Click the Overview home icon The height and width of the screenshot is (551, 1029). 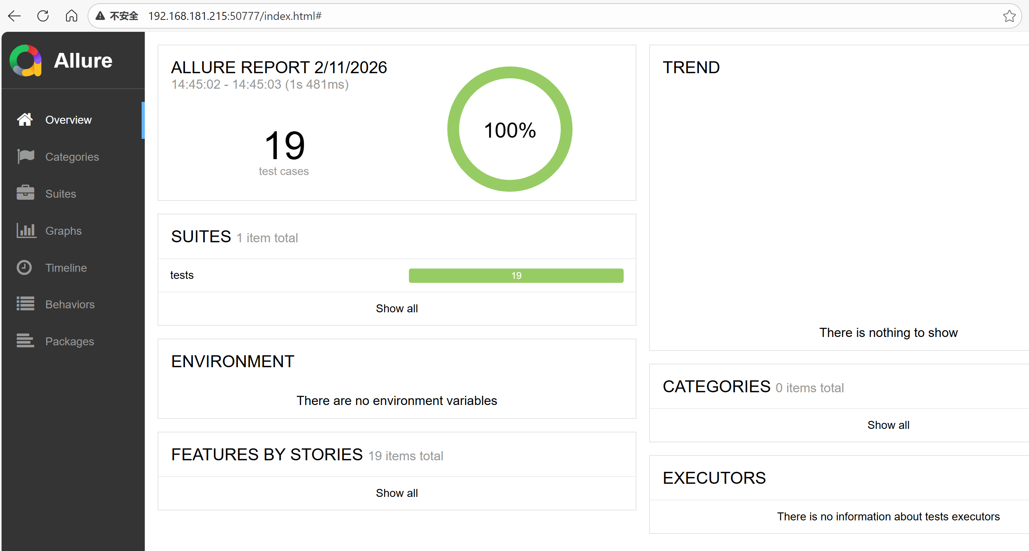click(x=25, y=119)
